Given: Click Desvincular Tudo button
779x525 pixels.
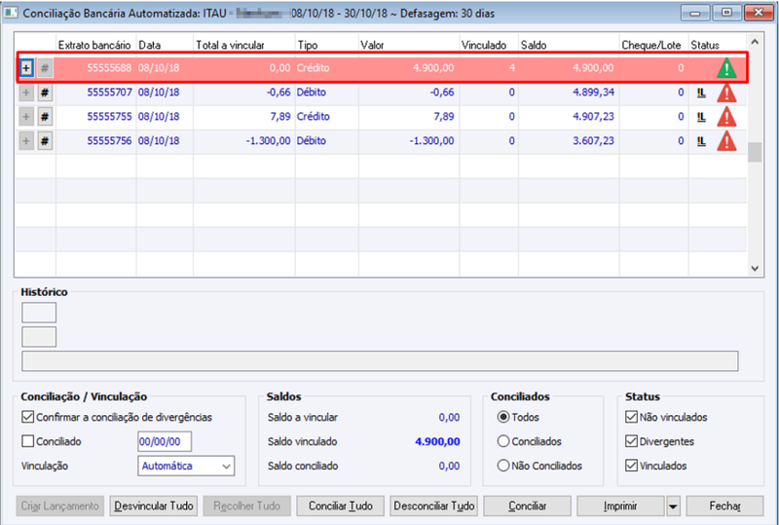Looking at the screenshot, I should click(x=154, y=506).
